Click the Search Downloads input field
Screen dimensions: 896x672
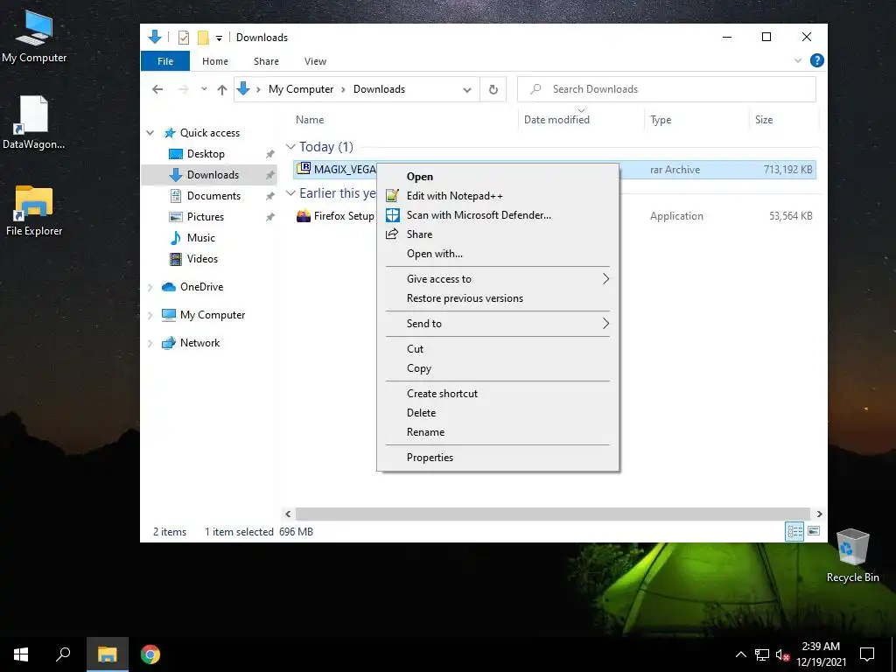[x=666, y=89]
